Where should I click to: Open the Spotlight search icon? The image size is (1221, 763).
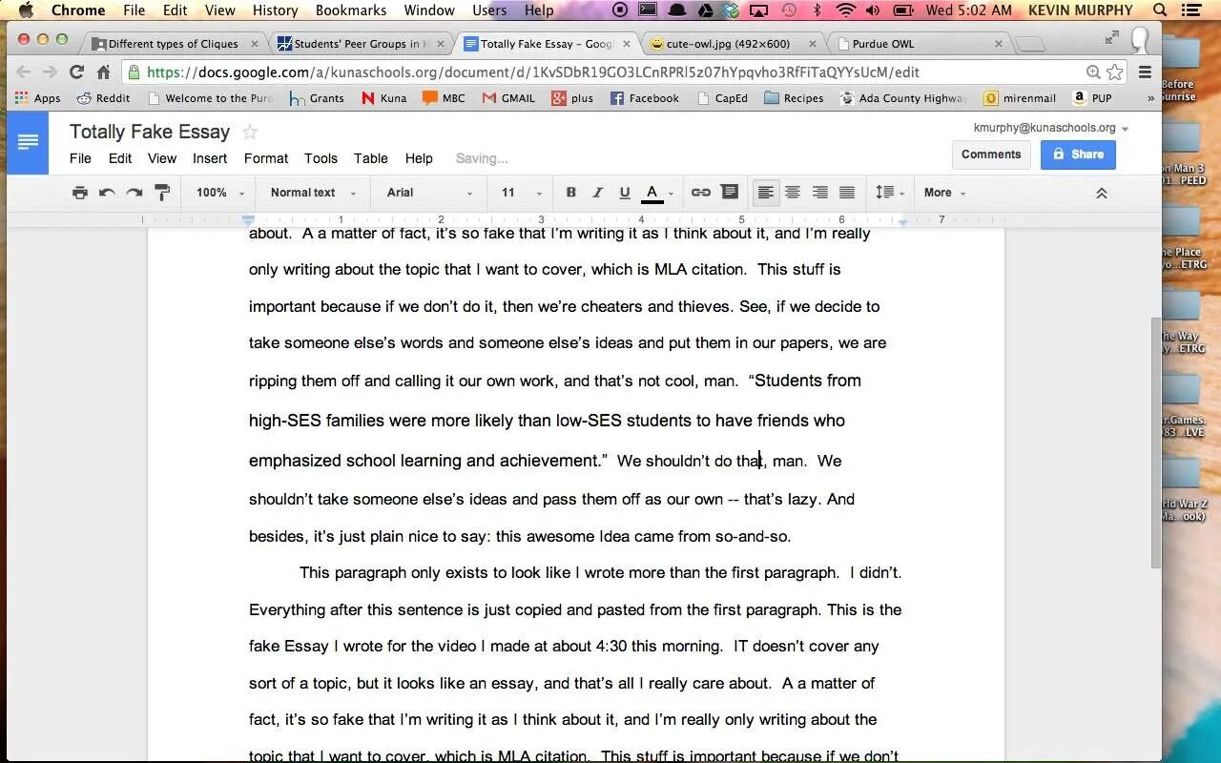1160,10
